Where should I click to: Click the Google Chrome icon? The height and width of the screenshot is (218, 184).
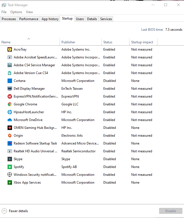(x=9, y=104)
